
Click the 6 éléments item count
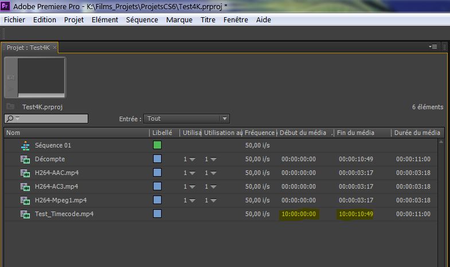tap(428, 107)
